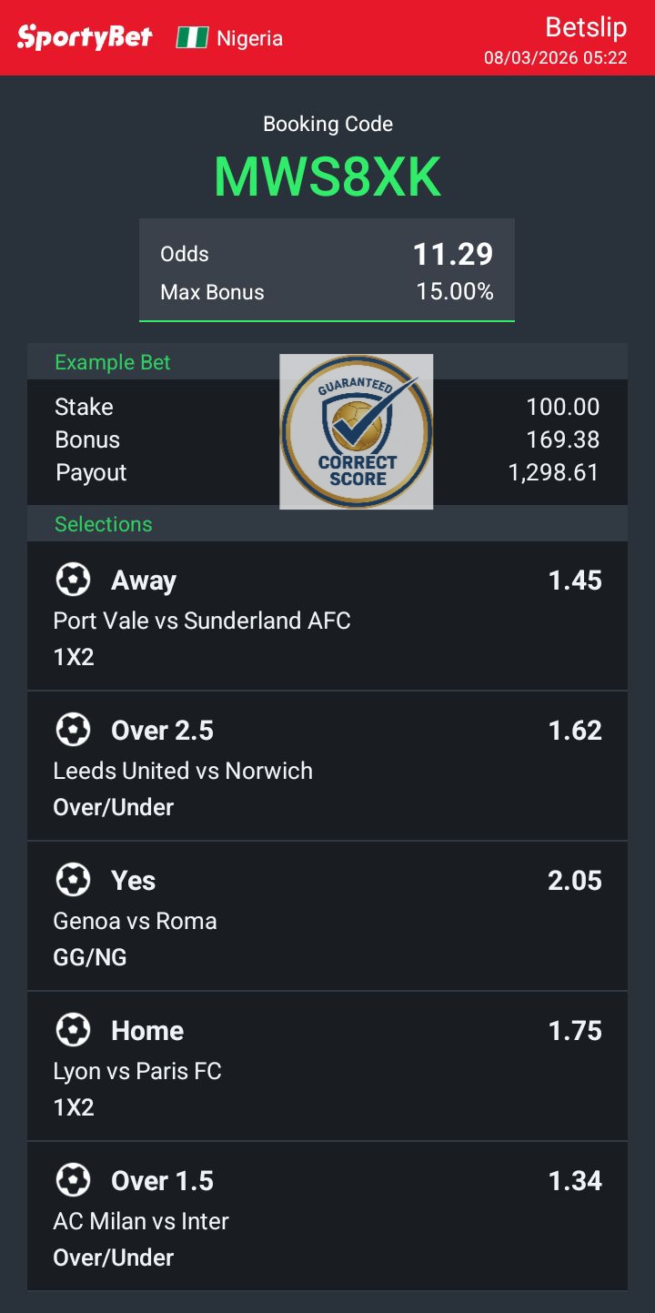Open the Lyon vs Paris FC match
This screenshot has height=1313, width=655.
click(137, 1071)
